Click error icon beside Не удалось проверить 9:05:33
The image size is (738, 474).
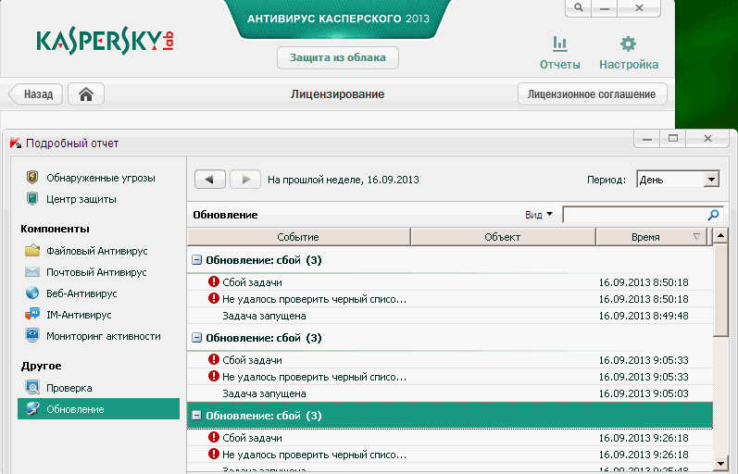click(x=214, y=376)
